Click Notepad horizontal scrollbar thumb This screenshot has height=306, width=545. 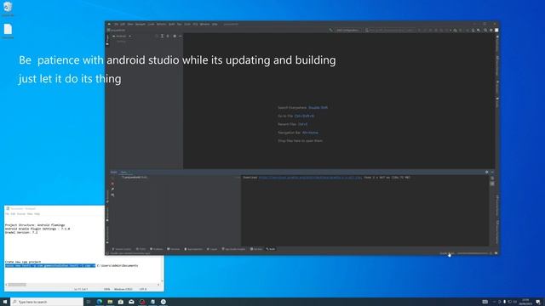click(x=17, y=285)
